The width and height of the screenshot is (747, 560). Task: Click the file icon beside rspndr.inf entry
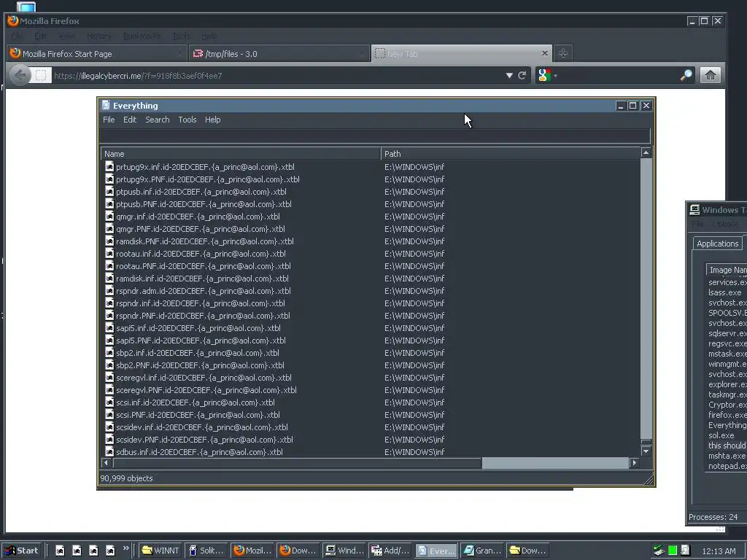[x=109, y=303]
